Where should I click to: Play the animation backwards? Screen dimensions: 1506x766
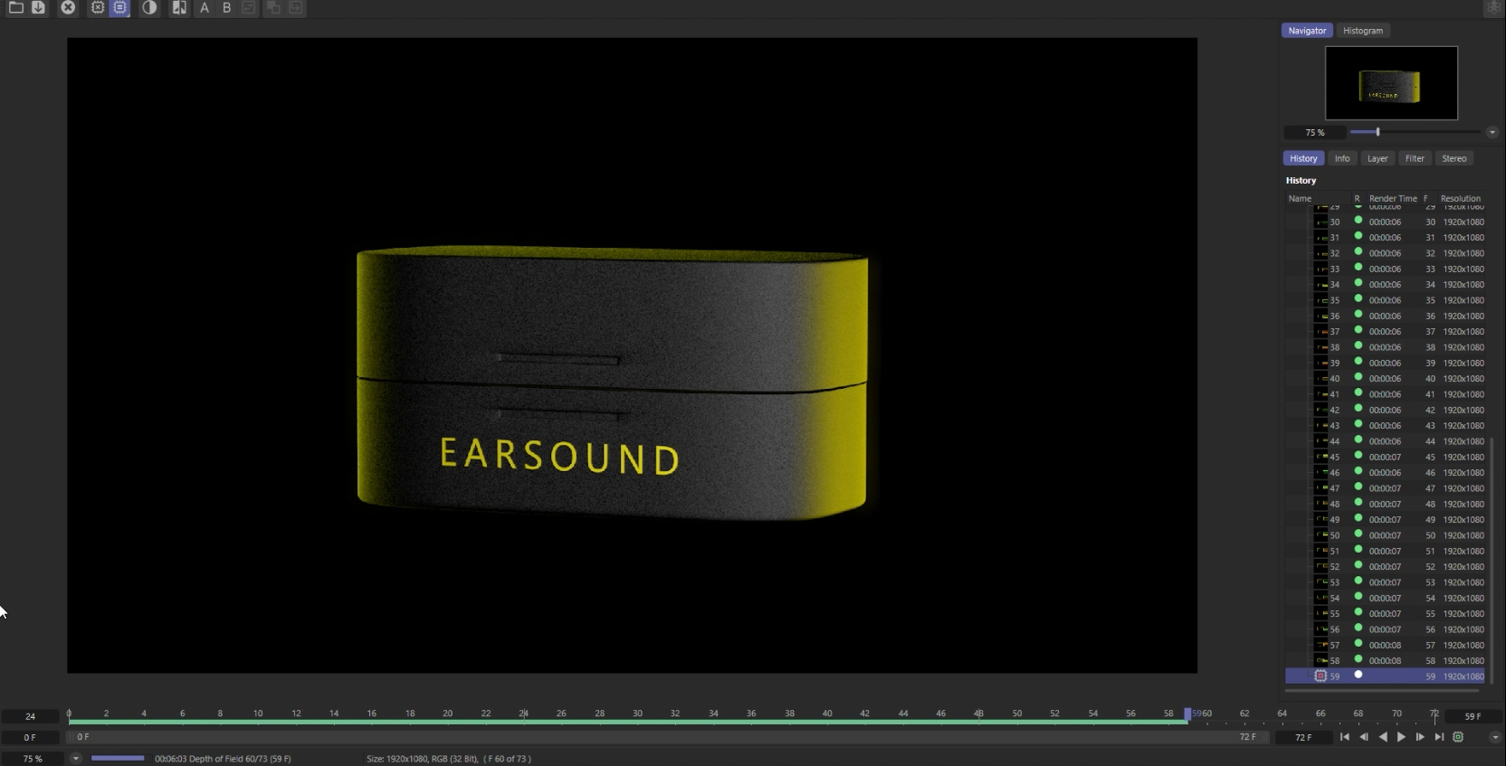(x=1383, y=737)
